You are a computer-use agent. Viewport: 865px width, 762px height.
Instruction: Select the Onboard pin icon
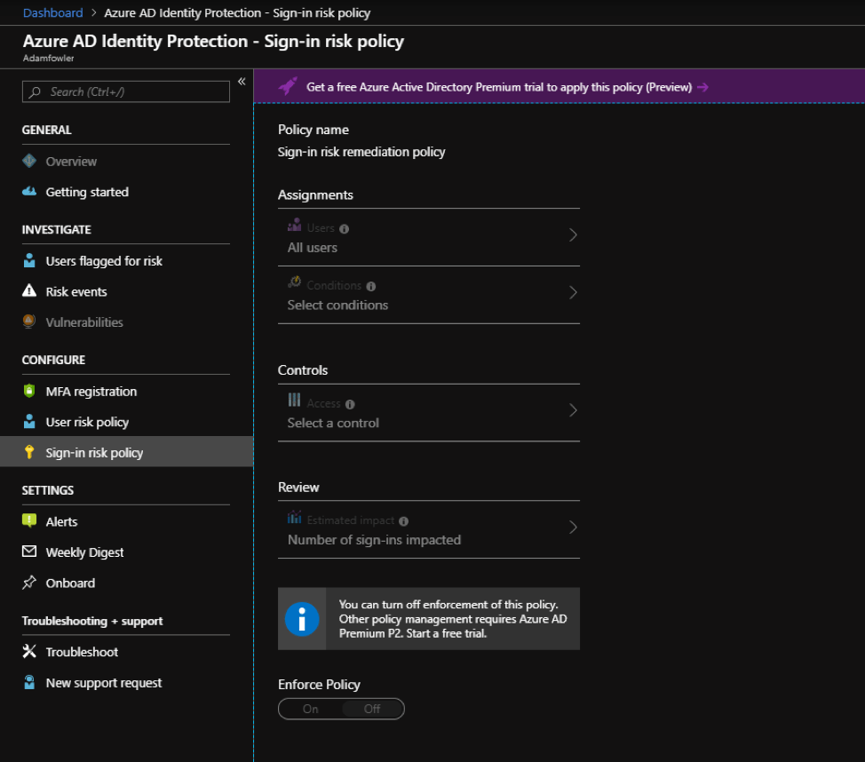click(29, 583)
